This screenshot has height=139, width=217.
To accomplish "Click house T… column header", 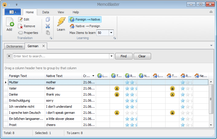I will [x=172, y=76].
